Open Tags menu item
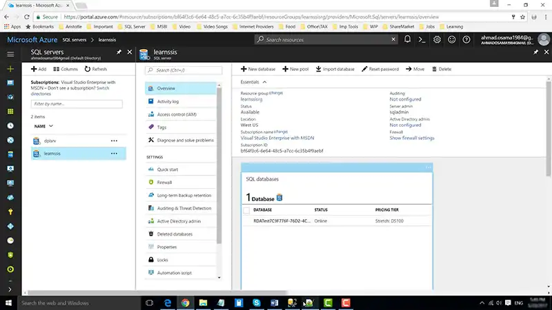The image size is (552, 310). point(181,127)
